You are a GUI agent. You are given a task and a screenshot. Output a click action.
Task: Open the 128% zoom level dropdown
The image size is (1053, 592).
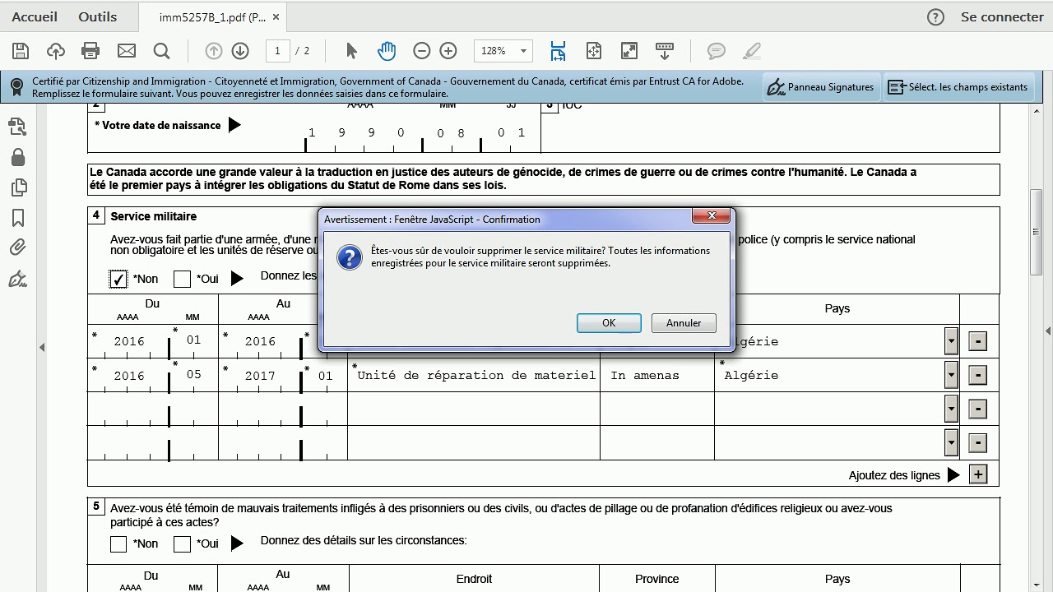pyautogui.click(x=523, y=51)
